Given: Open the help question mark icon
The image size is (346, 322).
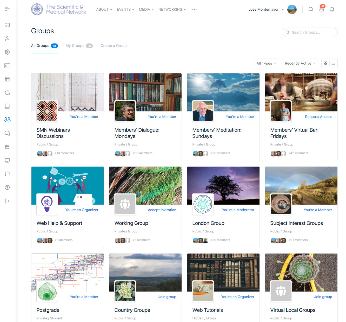Looking at the screenshot, I should (7, 187).
